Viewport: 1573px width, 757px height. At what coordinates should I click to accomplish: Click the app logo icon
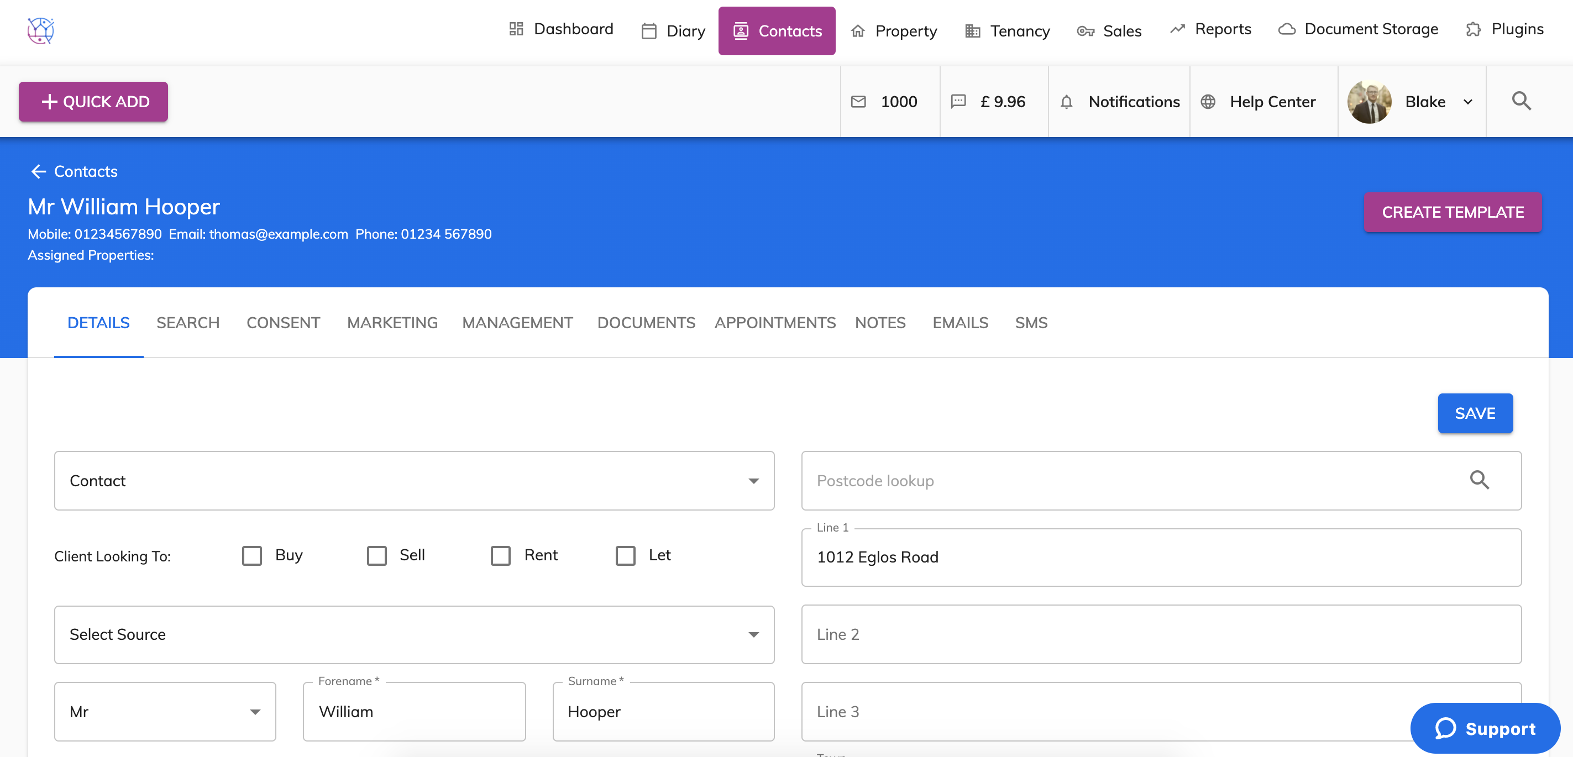(40, 30)
